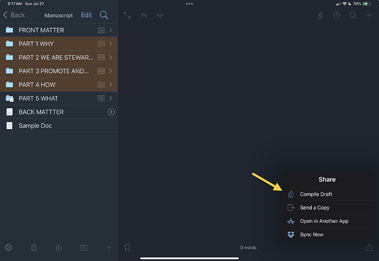
Task: Click the 0 words counter
Action: click(248, 247)
